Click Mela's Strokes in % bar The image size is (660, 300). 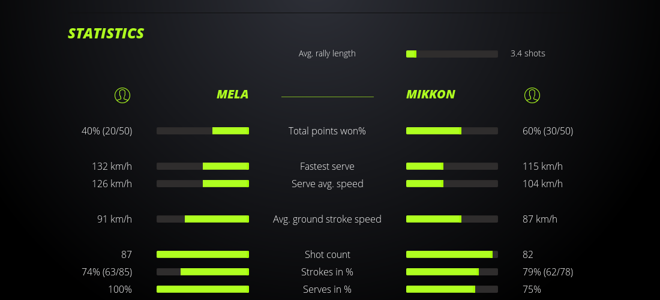(203, 272)
